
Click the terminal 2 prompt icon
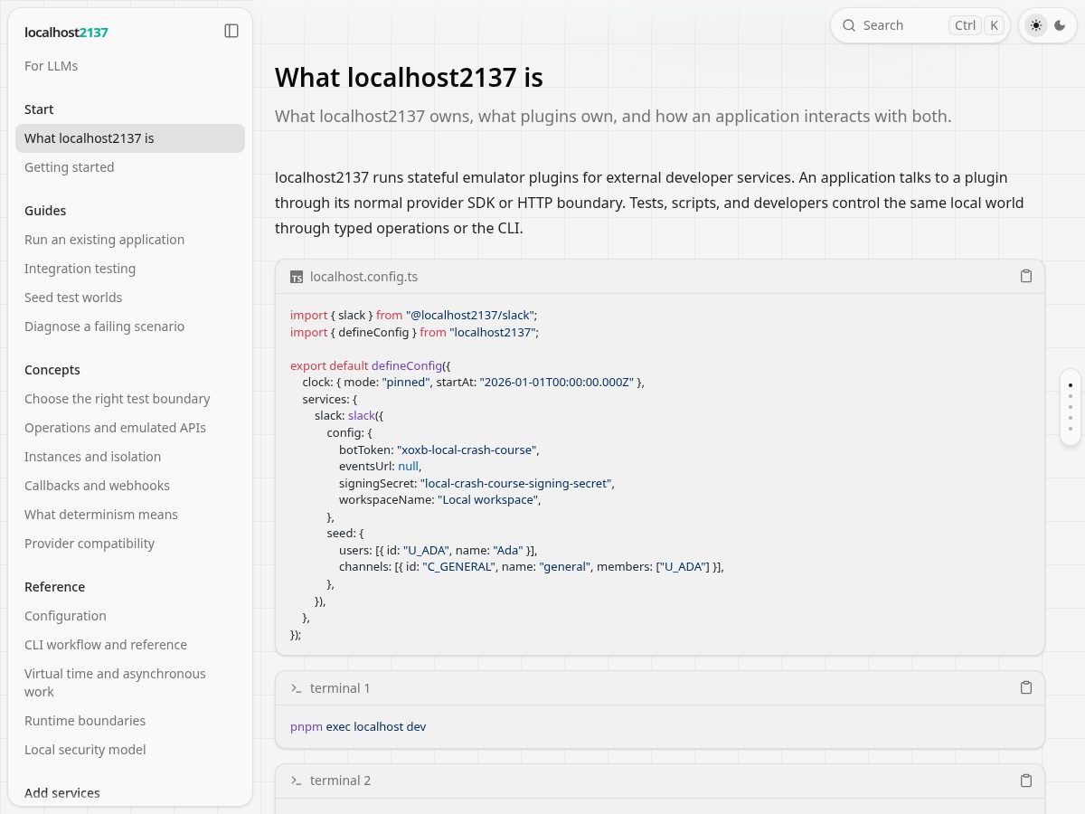297,781
